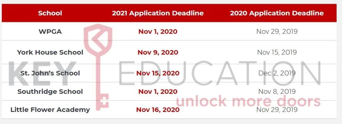Click the Nov 15, 2019 deadline
Screen dimensions: 342x124
pos(277,52)
